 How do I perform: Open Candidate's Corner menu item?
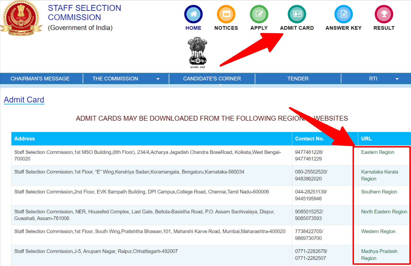click(212, 79)
